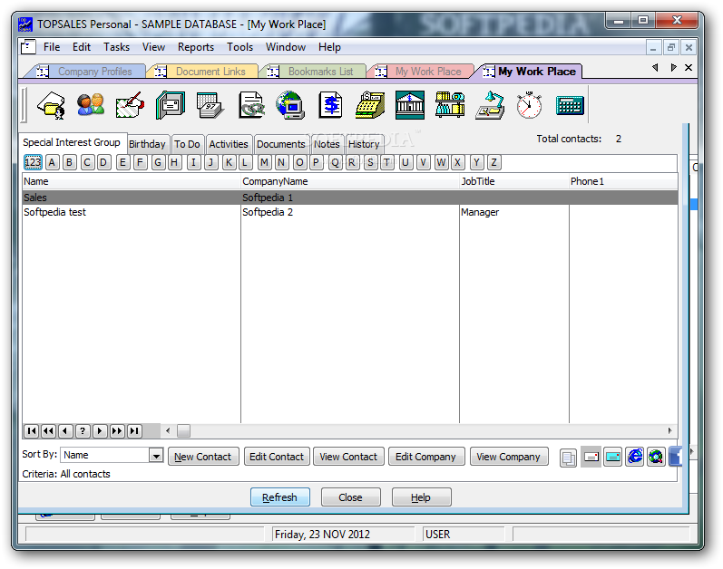Open the stopwatch timer toolbar icon

[530, 105]
